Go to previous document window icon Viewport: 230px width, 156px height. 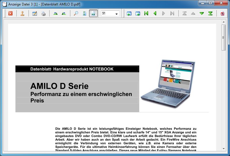129,14
